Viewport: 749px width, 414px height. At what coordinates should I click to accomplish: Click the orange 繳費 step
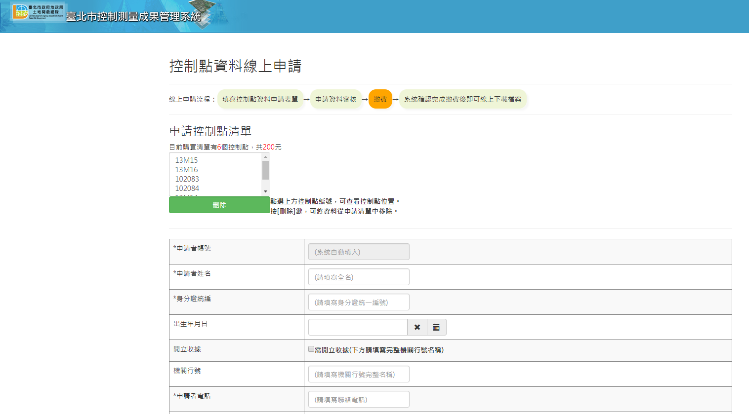[x=380, y=99]
